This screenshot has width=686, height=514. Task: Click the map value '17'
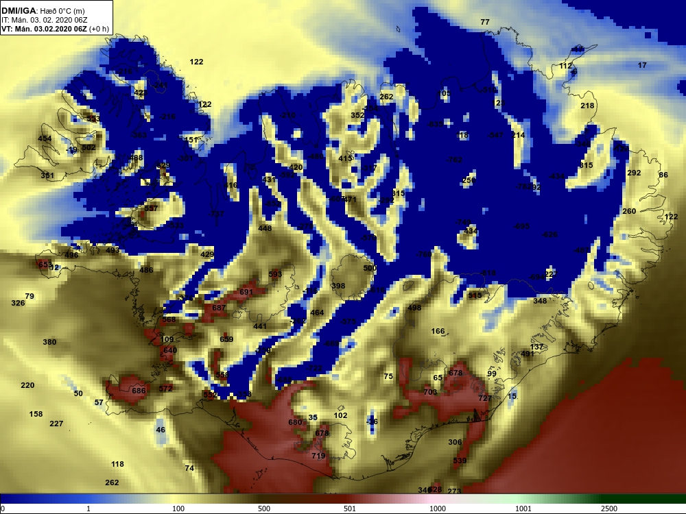[x=642, y=65]
